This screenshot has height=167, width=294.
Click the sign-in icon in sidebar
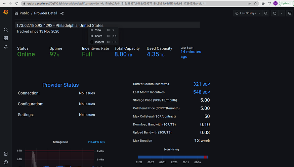coord(6,154)
